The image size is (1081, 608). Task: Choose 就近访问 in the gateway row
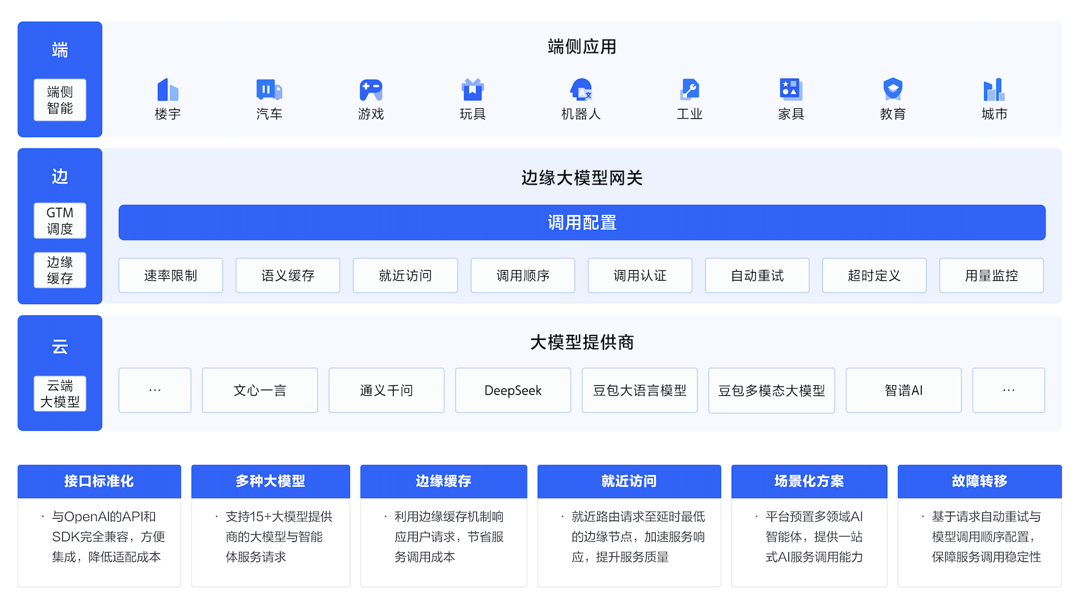405,276
